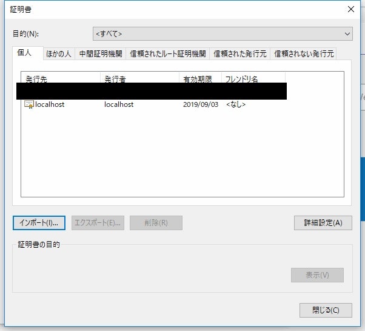The height and width of the screenshot is (331, 365).
Task: Close the dialog with 閉じる(C)
Action: tap(326, 310)
